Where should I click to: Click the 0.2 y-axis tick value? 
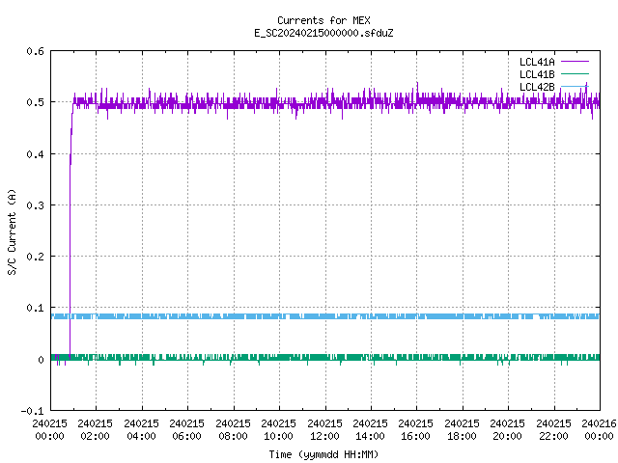[35, 257]
